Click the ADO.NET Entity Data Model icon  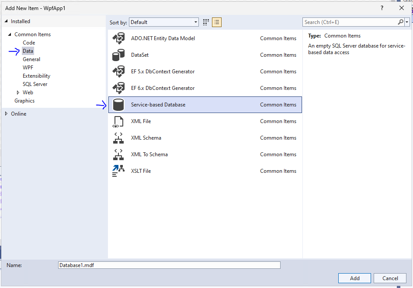coord(118,38)
